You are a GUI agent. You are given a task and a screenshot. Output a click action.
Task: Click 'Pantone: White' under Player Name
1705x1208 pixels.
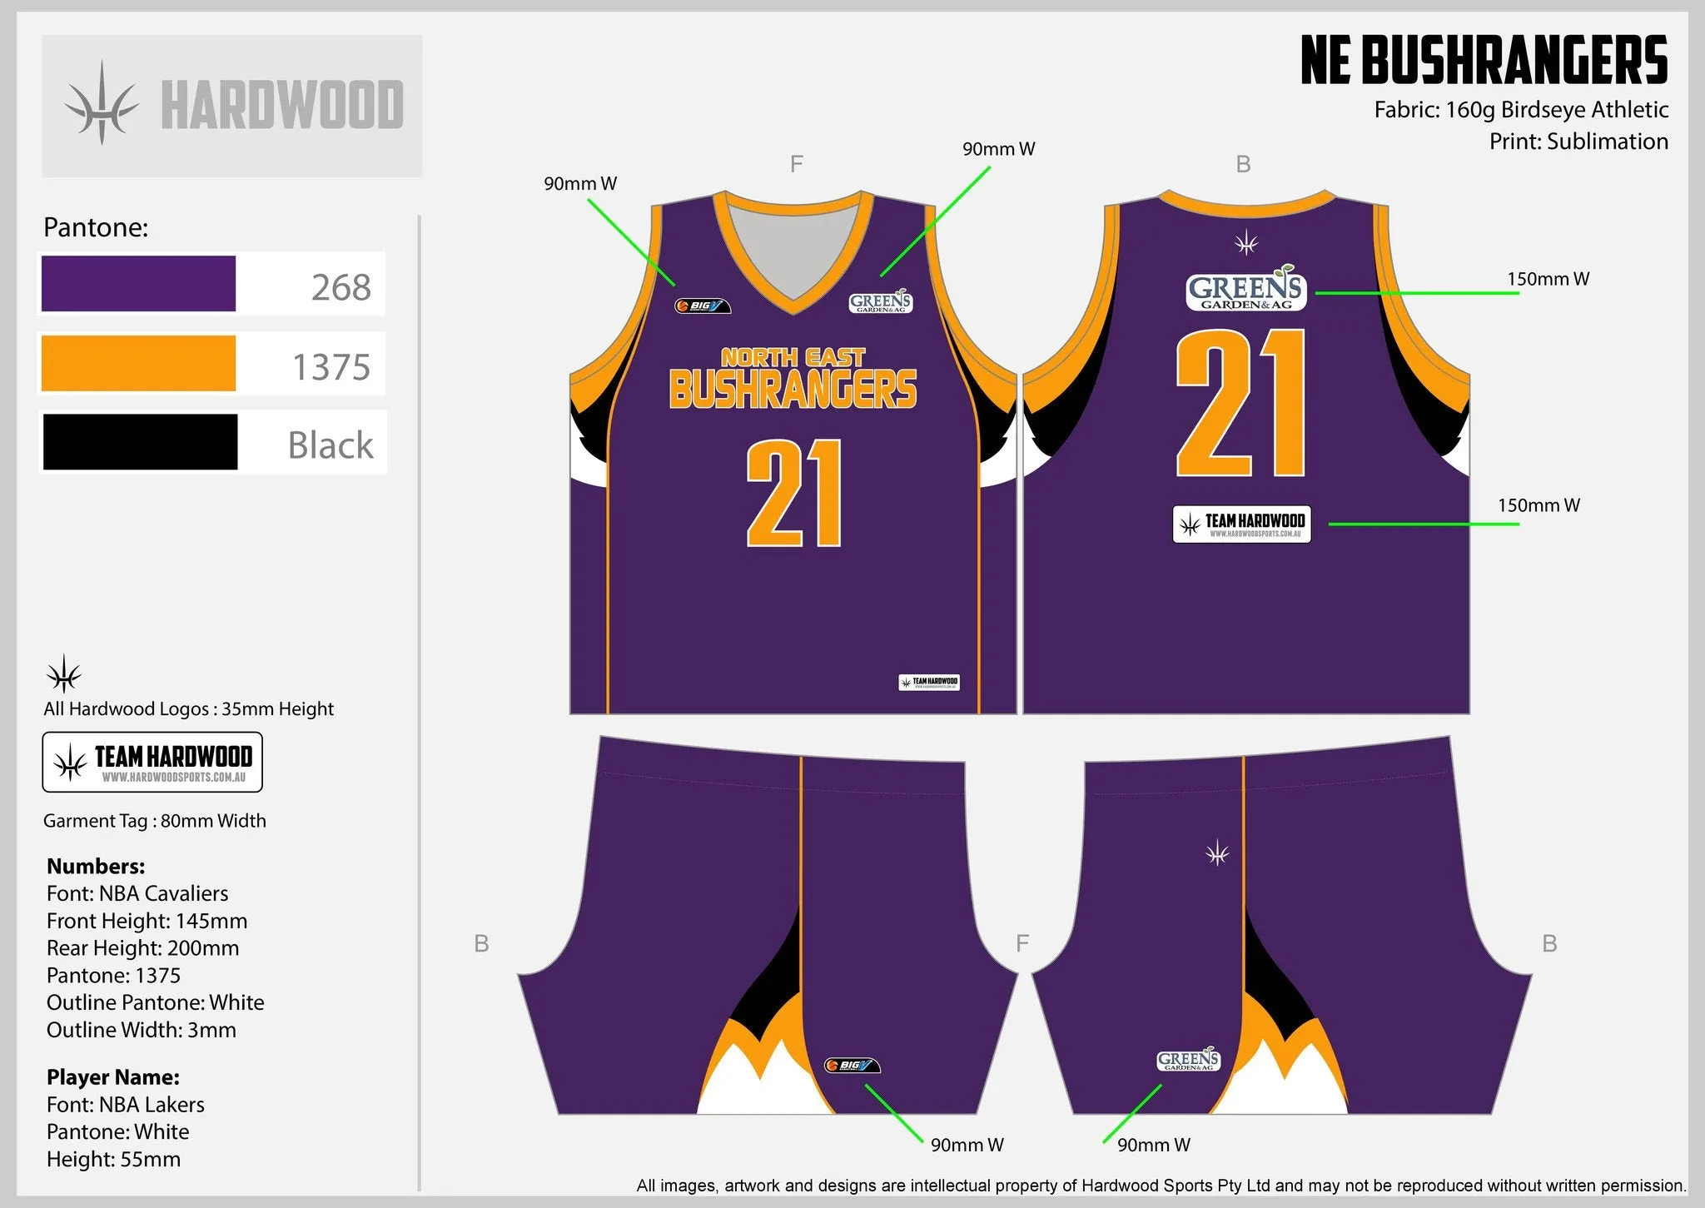click(x=118, y=1132)
